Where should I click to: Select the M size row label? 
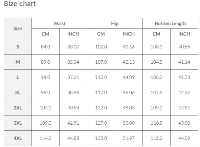tap(18, 62)
